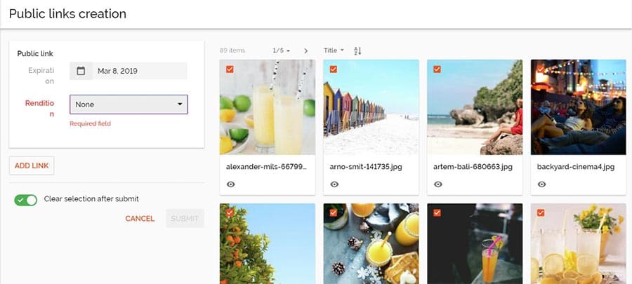The height and width of the screenshot is (284, 632).
Task: Open the colorful beach huts thumbnail
Action: (371, 107)
